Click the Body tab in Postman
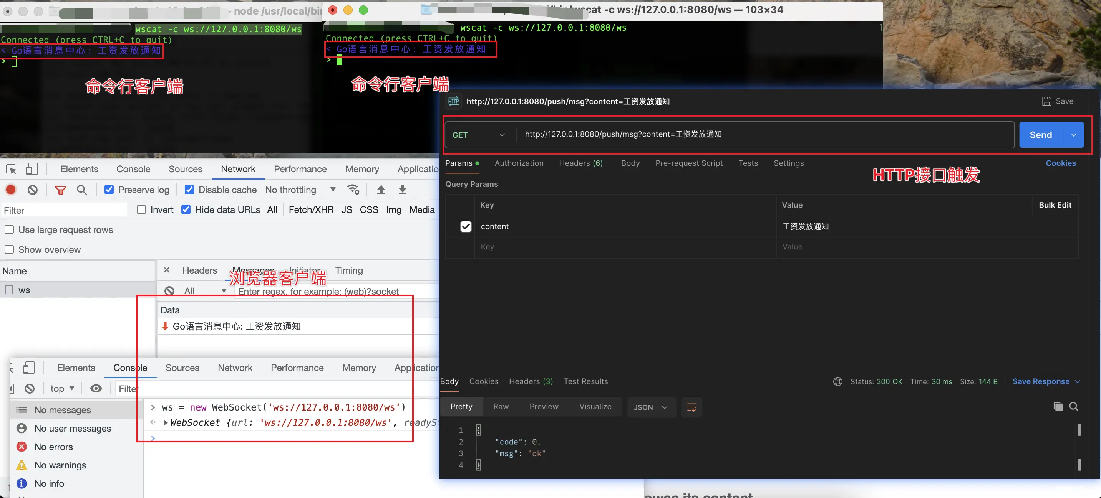The height and width of the screenshot is (498, 1101). 630,163
